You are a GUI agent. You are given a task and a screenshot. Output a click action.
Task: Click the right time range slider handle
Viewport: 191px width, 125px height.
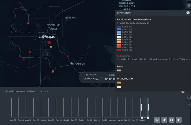pyautogui.click(x=148, y=118)
